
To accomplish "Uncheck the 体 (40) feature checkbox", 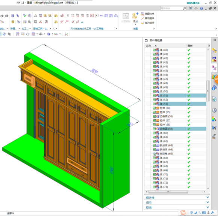I will (x=154, y=50).
